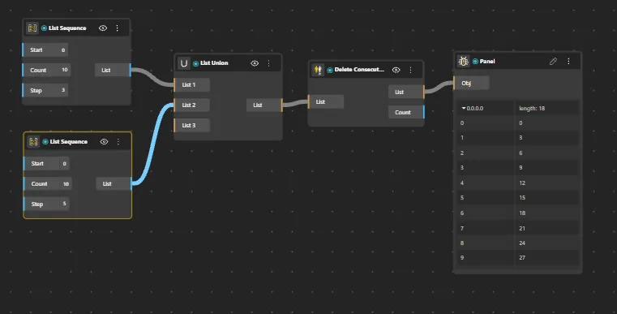The height and width of the screenshot is (314, 617).
Task: Collapse the 0.0.0.0 tree branch in Panel
Action: pyautogui.click(x=464, y=108)
